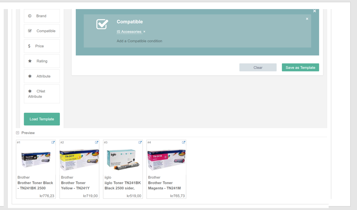This screenshot has width=357, height=210.
Task: Select the Brand filter option
Action: 42,16
